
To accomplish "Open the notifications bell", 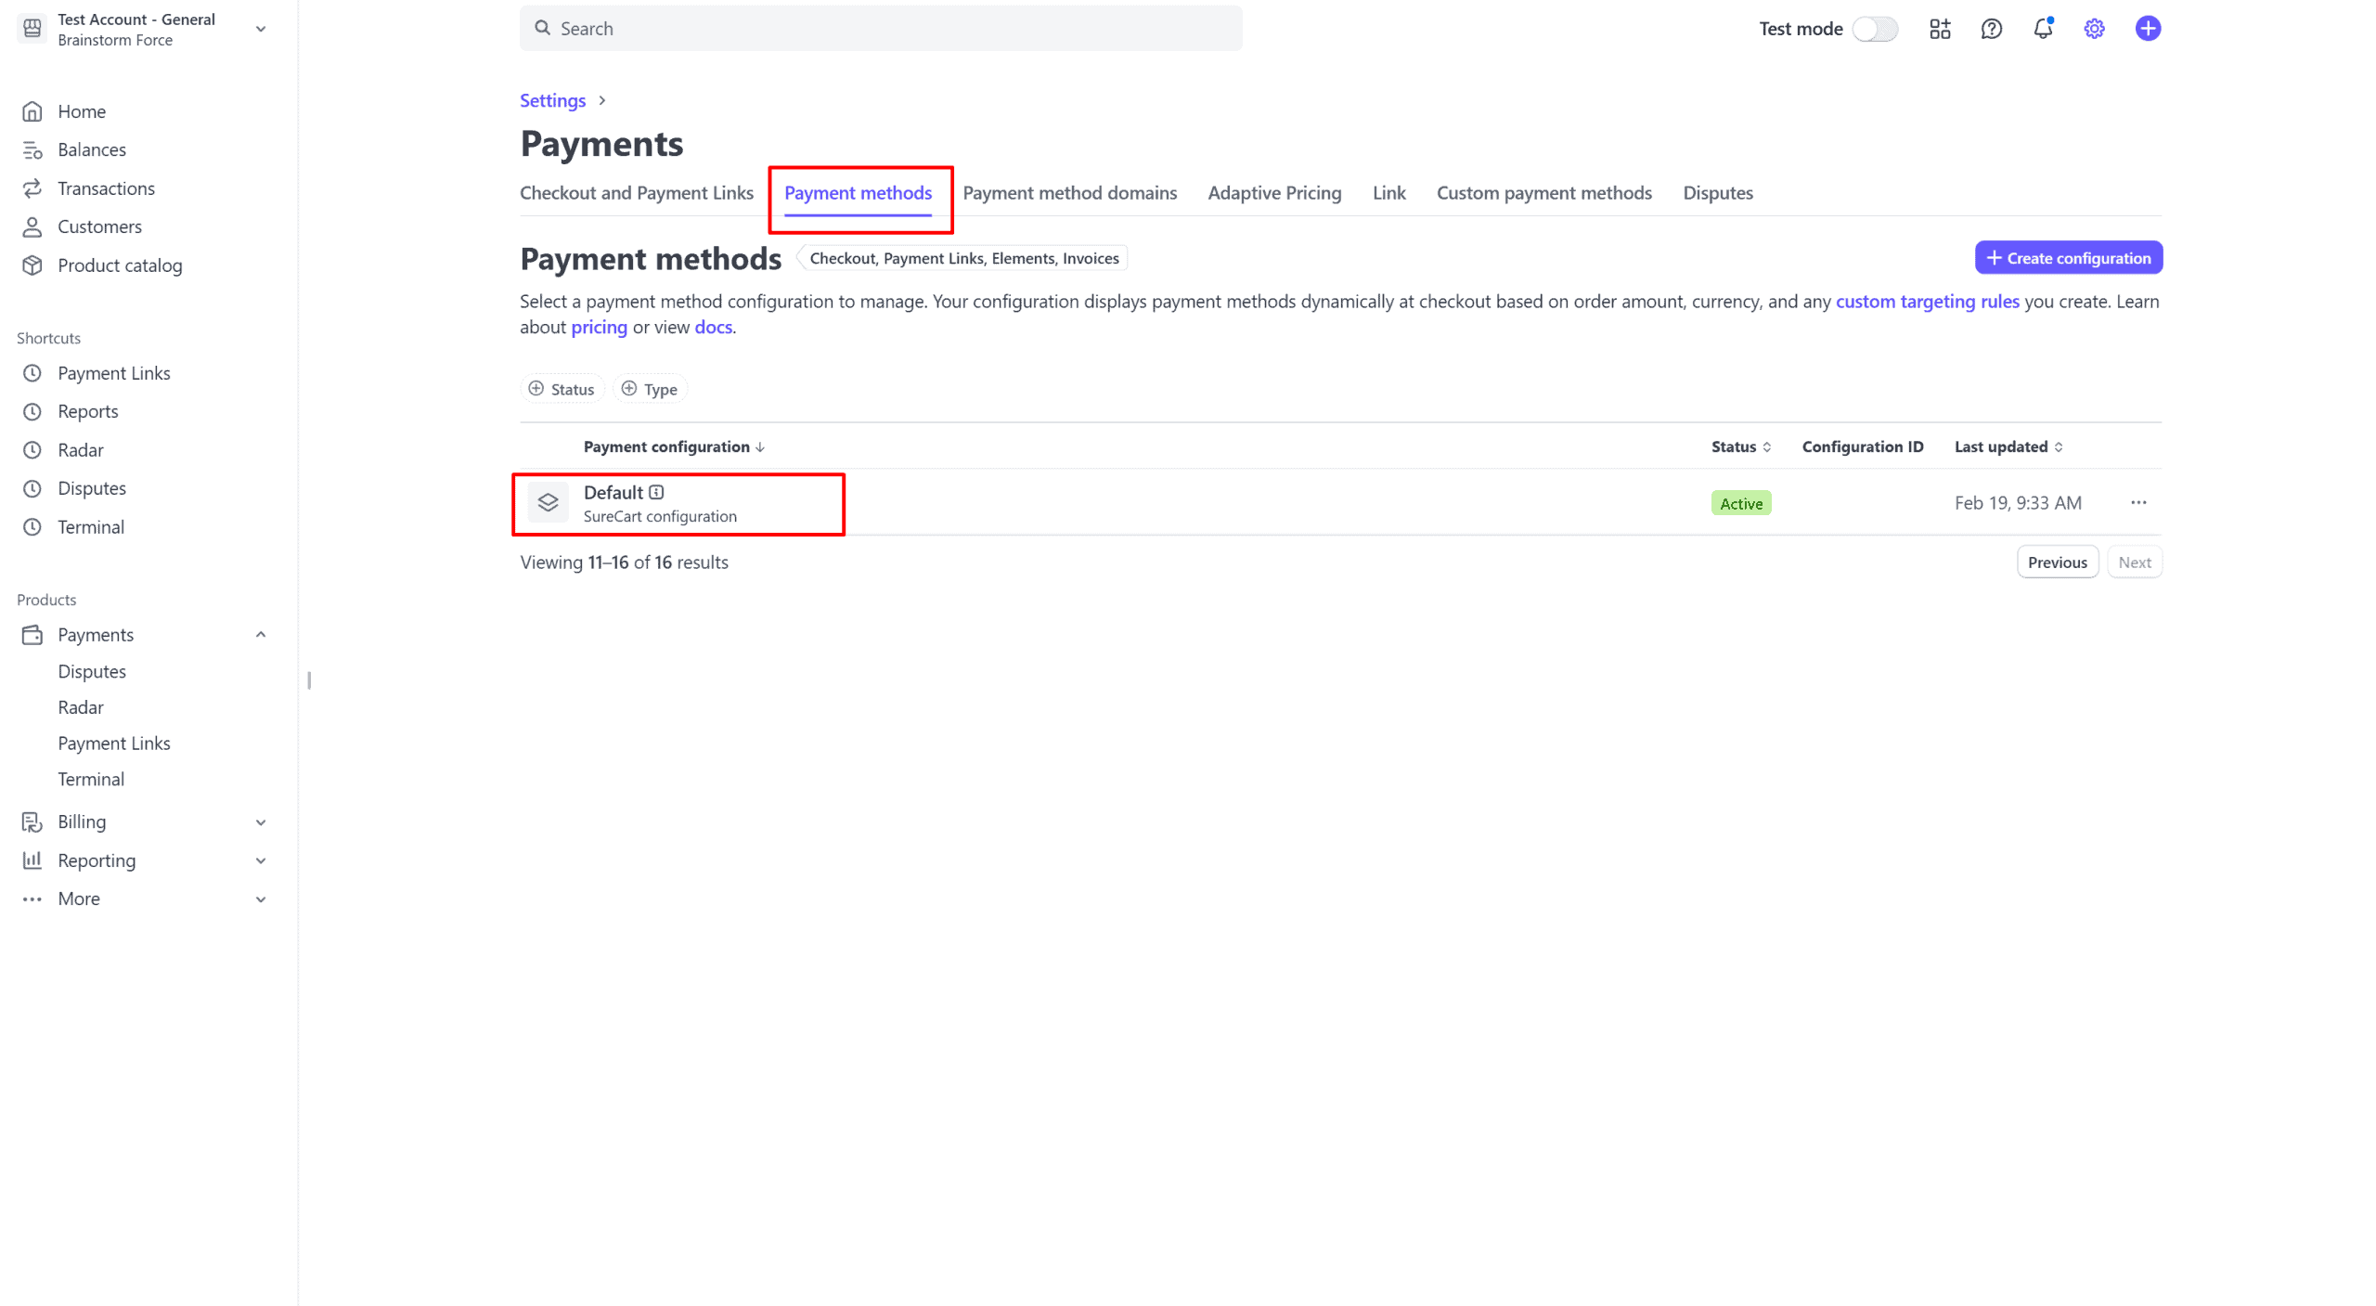I will 2042,29.
